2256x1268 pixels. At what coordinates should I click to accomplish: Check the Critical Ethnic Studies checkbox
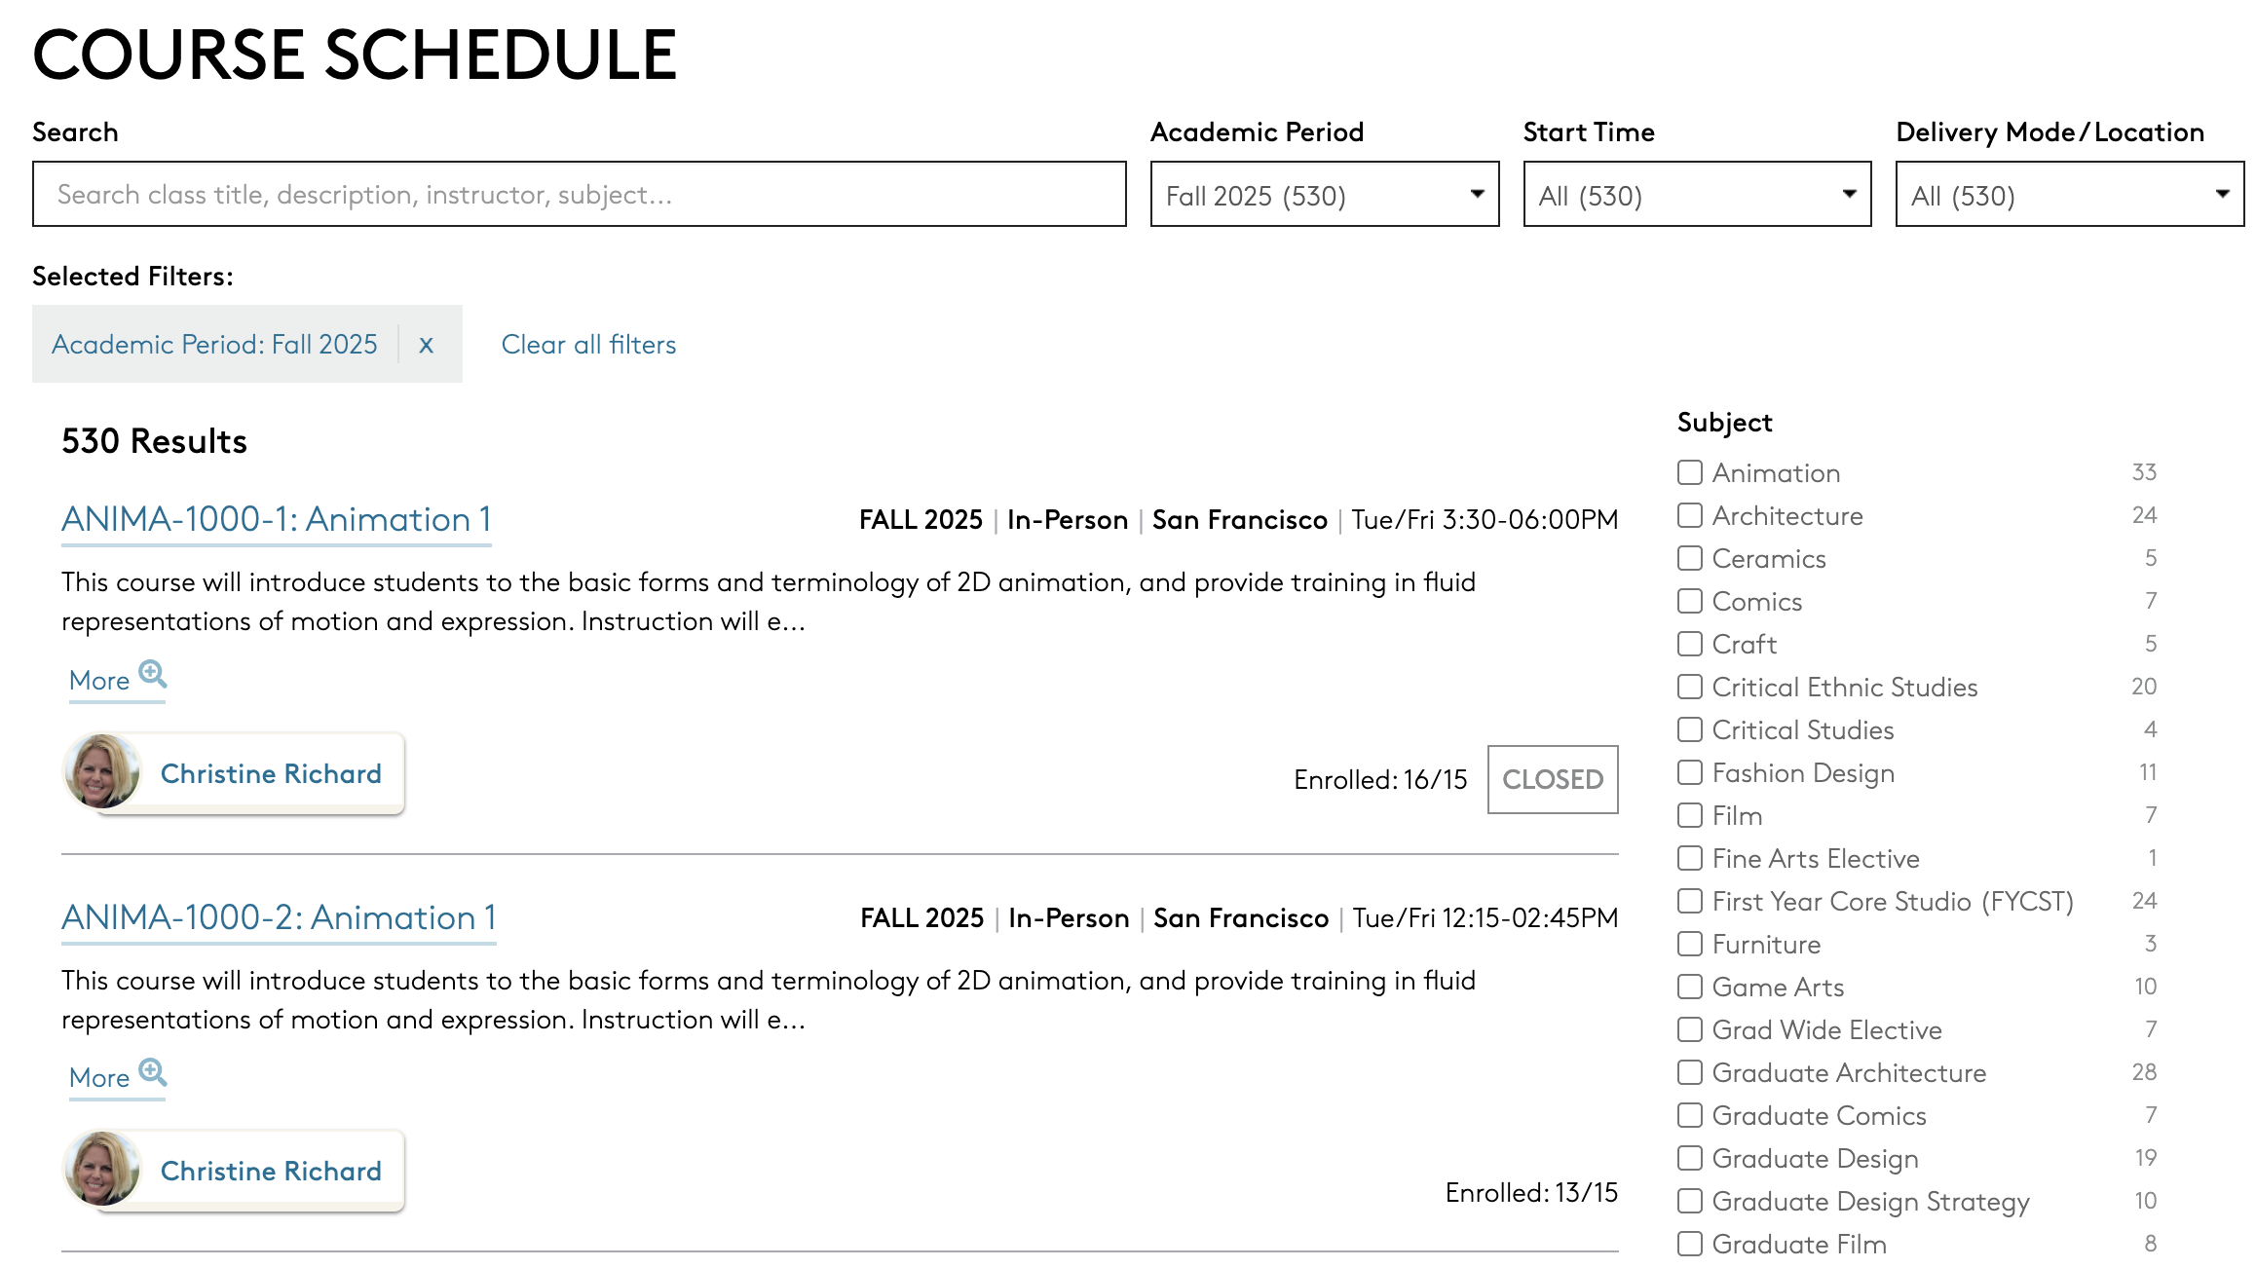[1690, 688]
